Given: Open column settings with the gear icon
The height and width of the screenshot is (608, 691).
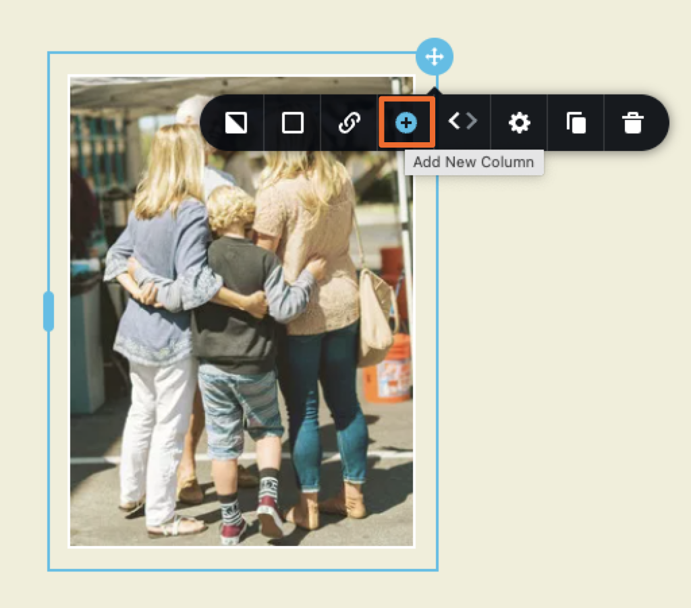Looking at the screenshot, I should (519, 123).
